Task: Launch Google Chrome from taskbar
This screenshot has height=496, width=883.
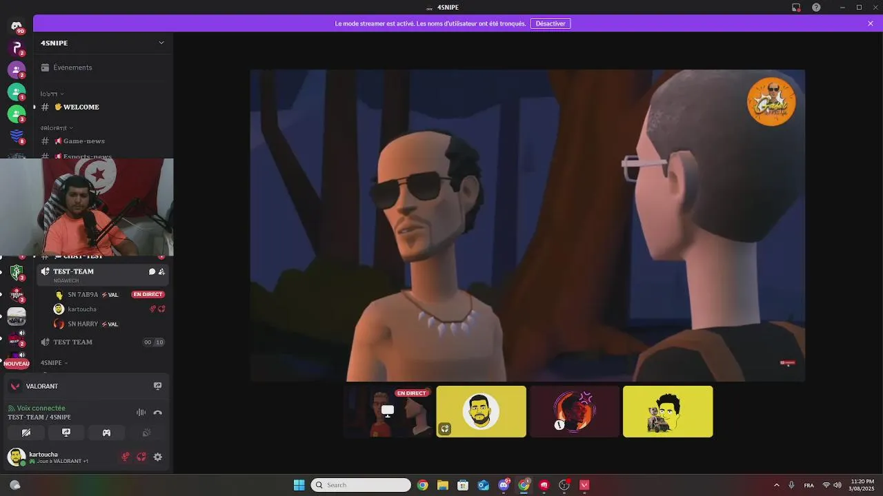Action: tap(422, 485)
